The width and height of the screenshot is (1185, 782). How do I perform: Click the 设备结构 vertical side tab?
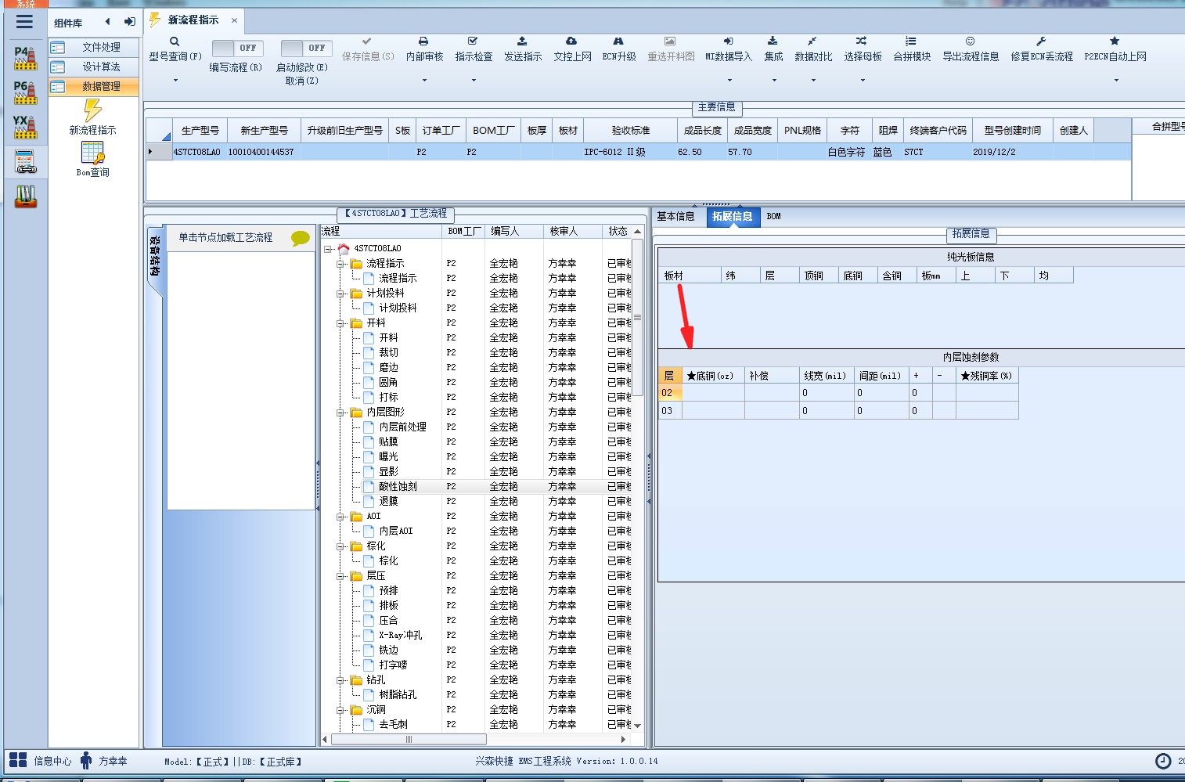155,256
